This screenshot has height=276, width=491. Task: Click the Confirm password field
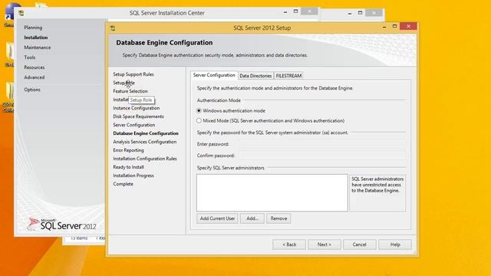coord(322,156)
